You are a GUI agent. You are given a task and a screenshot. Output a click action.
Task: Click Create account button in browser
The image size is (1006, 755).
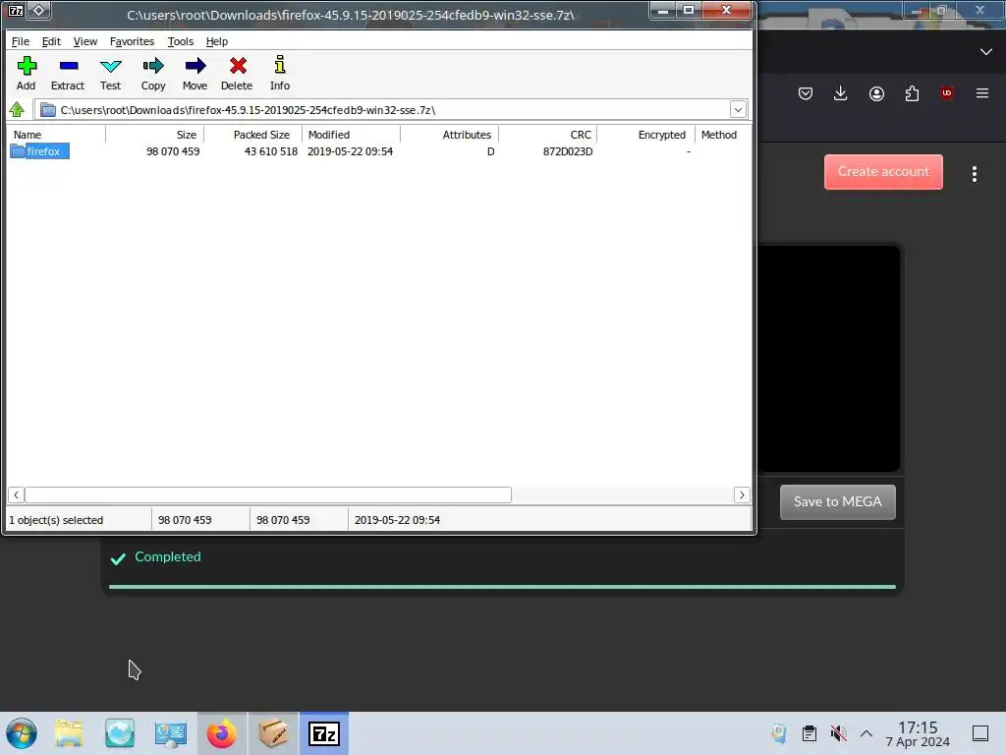[x=883, y=172]
